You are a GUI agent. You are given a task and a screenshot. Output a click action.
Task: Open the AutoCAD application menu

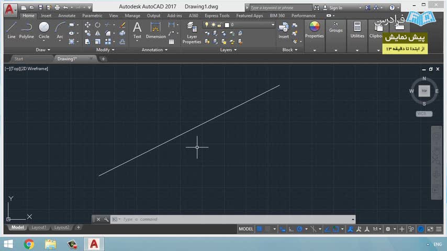pyautogui.click(x=10, y=9)
